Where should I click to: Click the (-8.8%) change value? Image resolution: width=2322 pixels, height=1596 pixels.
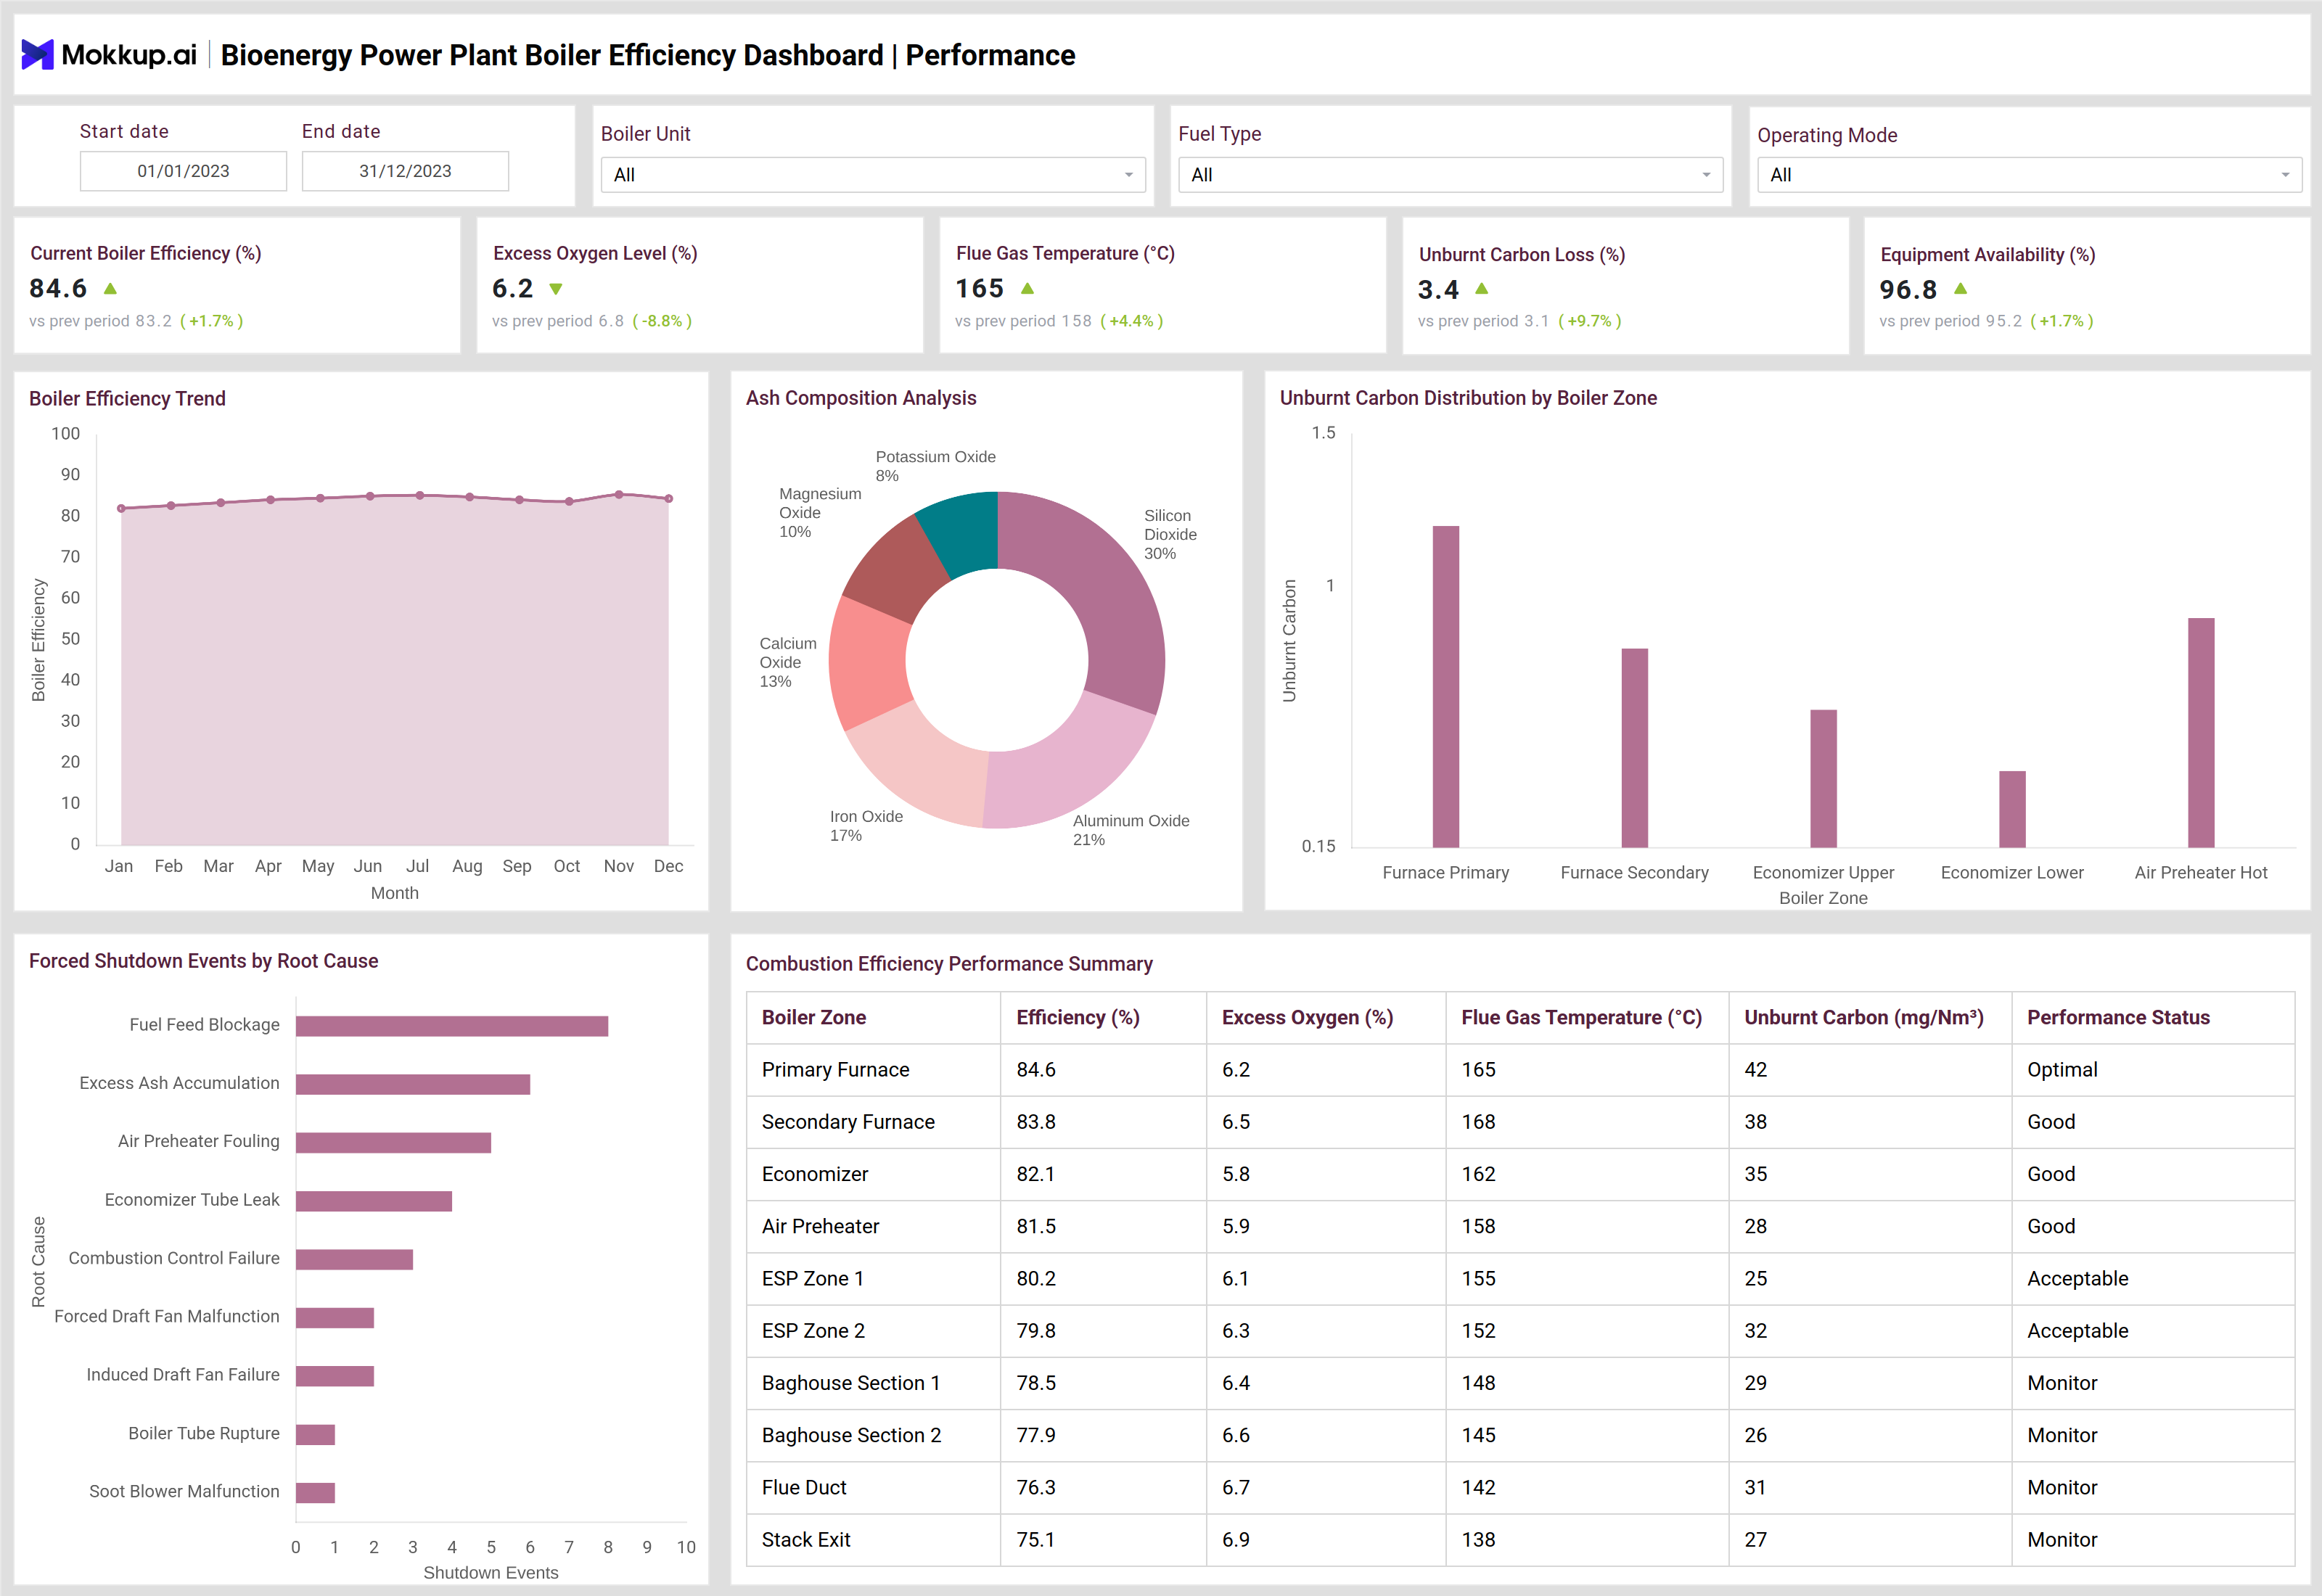click(662, 321)
